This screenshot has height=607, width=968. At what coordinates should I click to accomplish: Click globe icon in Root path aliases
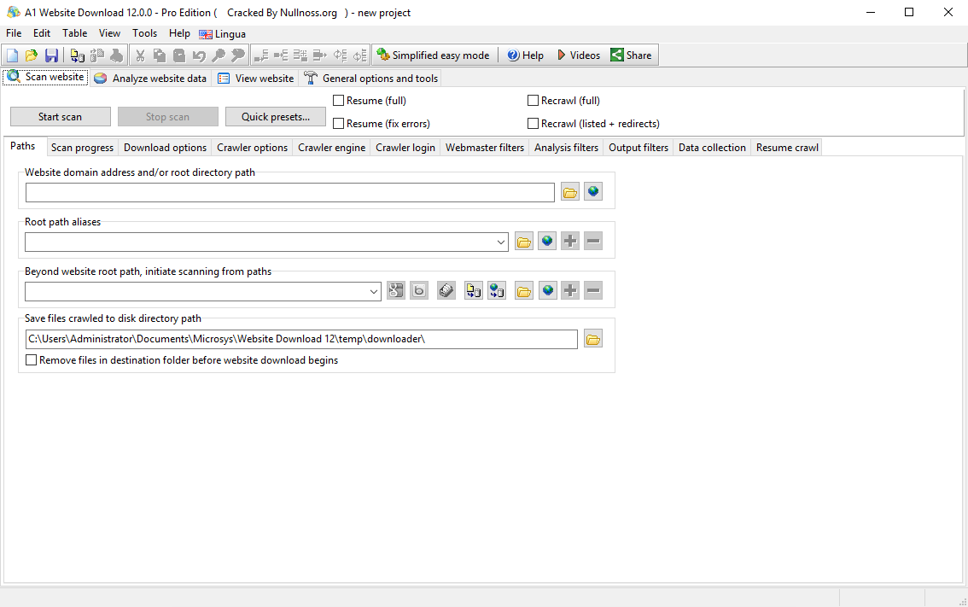[x=547, y=242]
